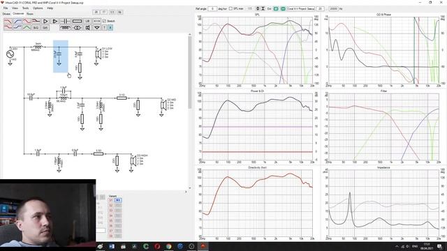This screenshot has height=251, width=447.
Task: Select variant S1 in Variant list
Action: coord(111,200)
